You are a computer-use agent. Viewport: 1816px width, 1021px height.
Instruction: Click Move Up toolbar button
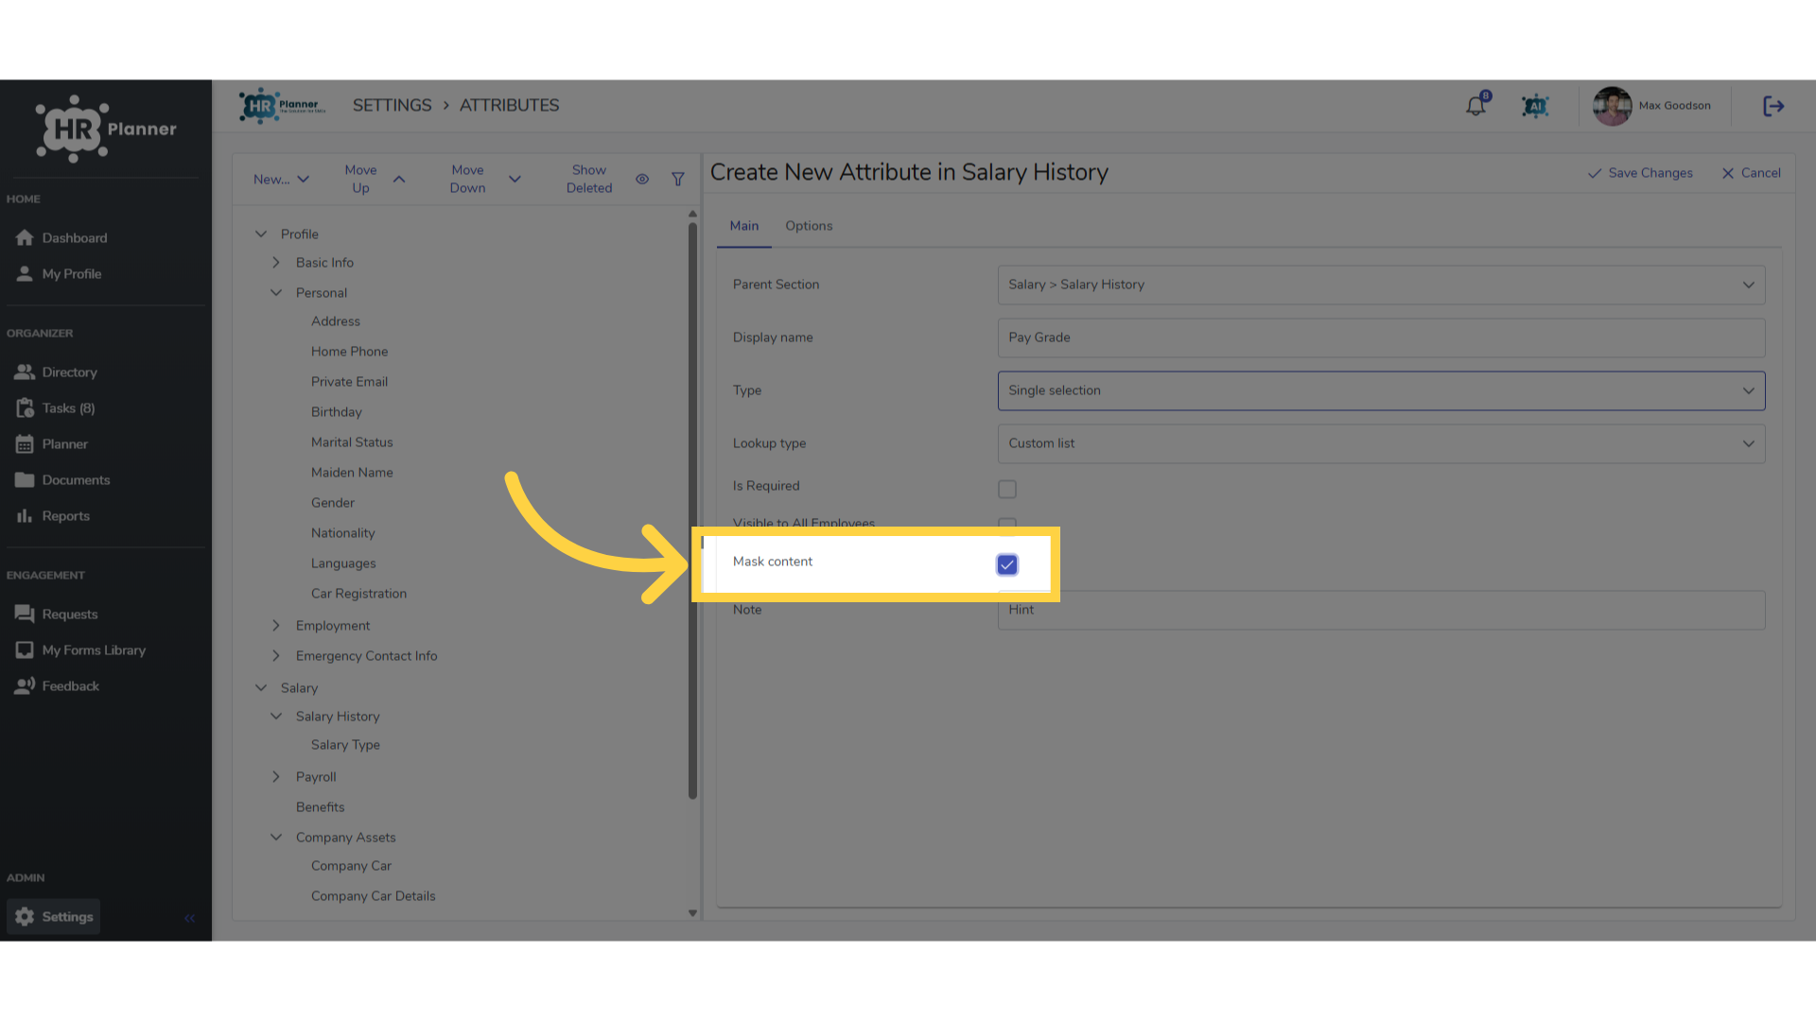click(x=375, y=179)
